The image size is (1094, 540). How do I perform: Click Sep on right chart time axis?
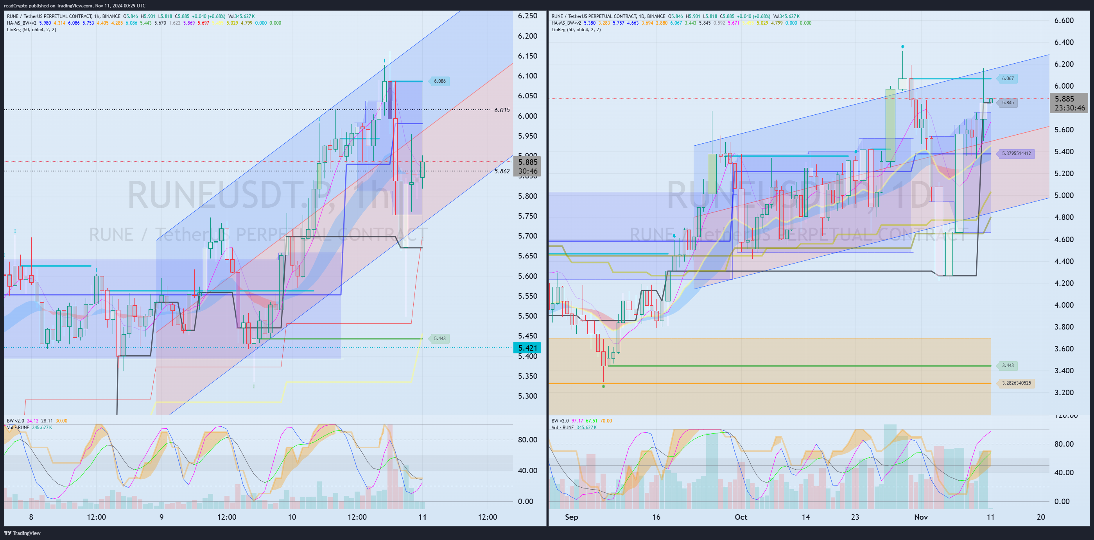point(571,517)
